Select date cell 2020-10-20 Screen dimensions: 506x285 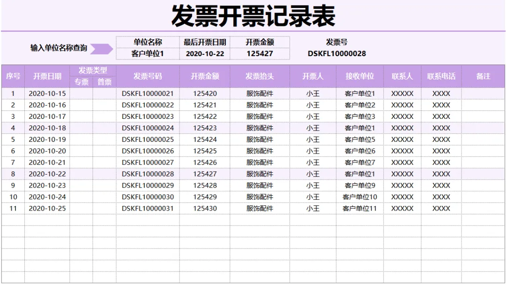click(x=47, y=151)
